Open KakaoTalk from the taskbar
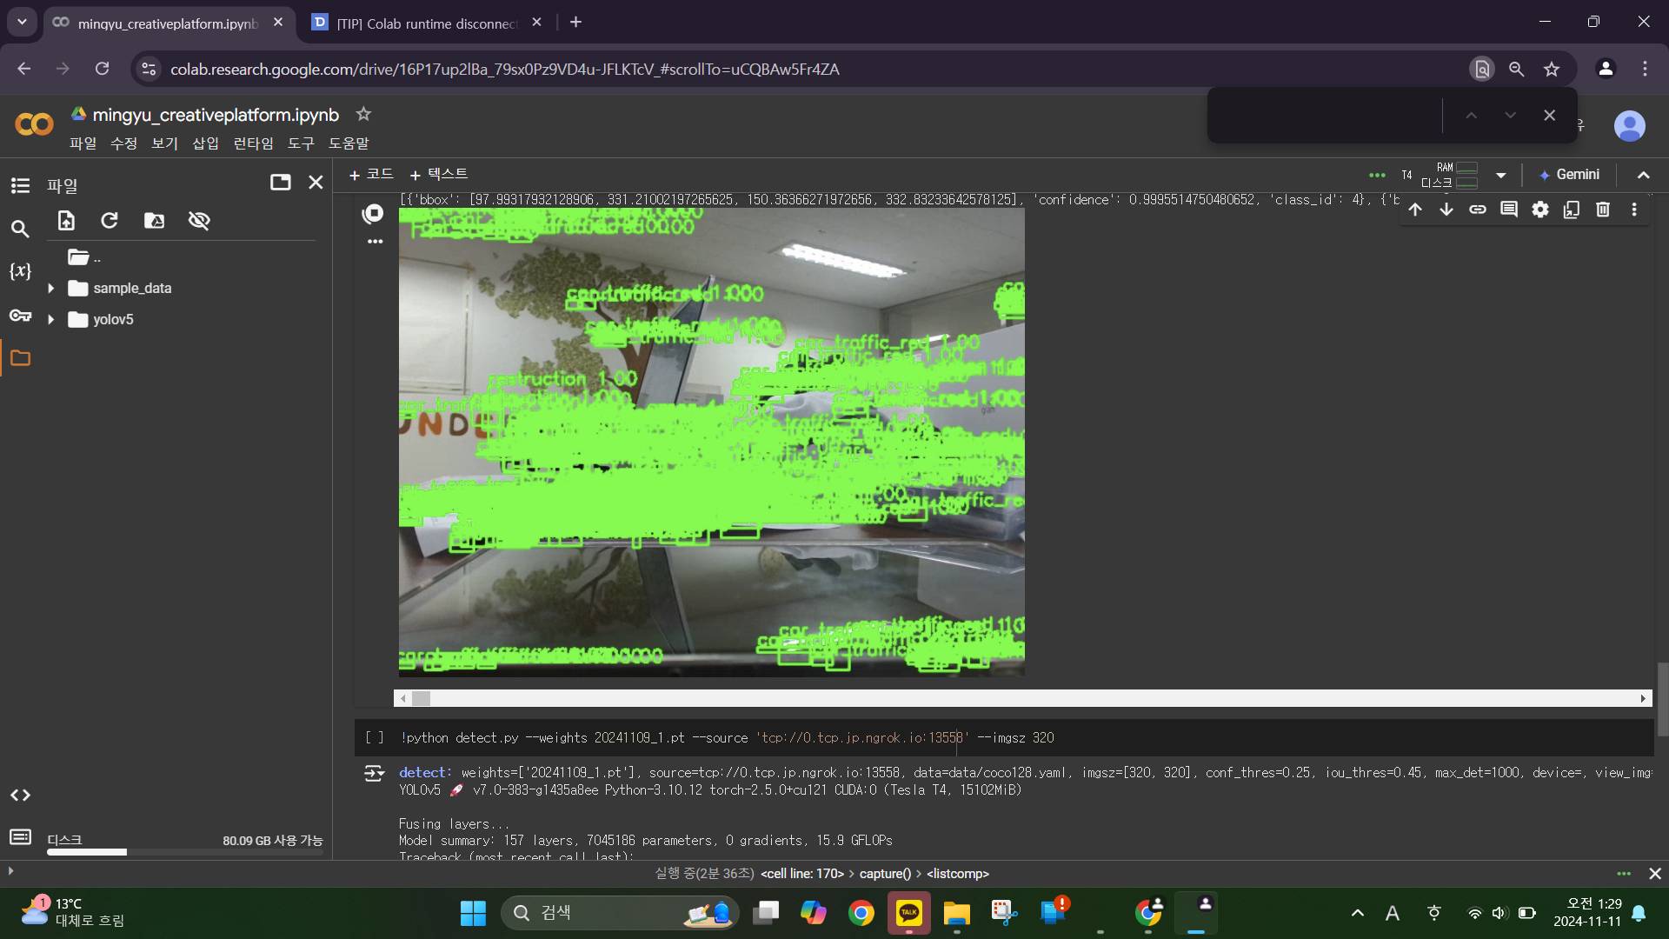 908,913
